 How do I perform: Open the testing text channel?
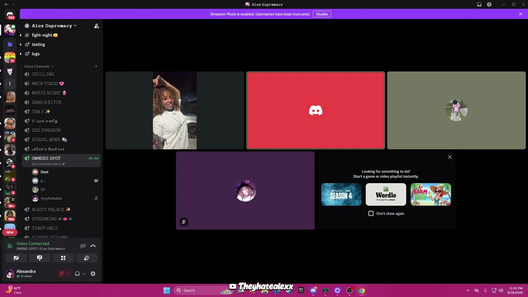(61, 45)
